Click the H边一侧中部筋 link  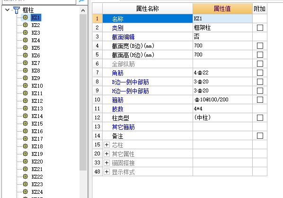(x=130, y=91)
